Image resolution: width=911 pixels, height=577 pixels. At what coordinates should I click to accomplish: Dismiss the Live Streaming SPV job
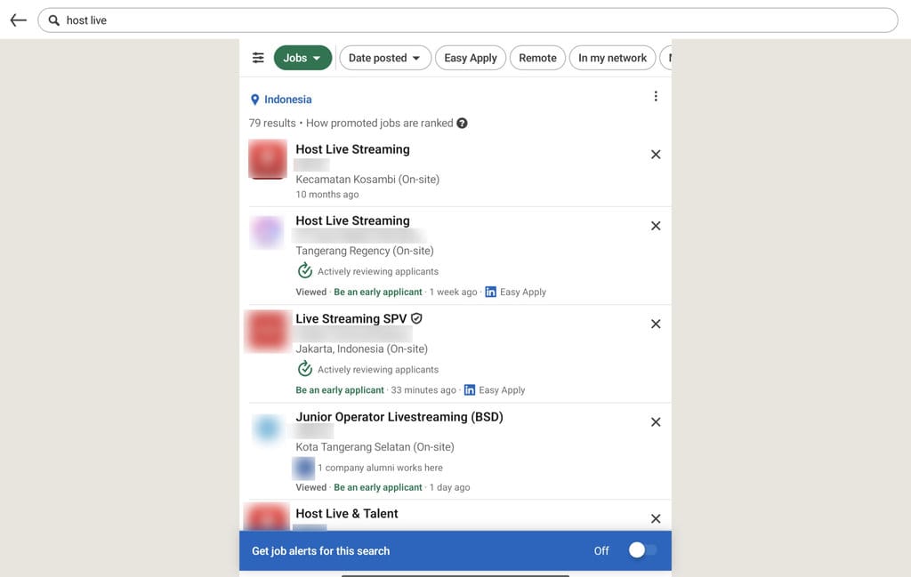(656, 324)
